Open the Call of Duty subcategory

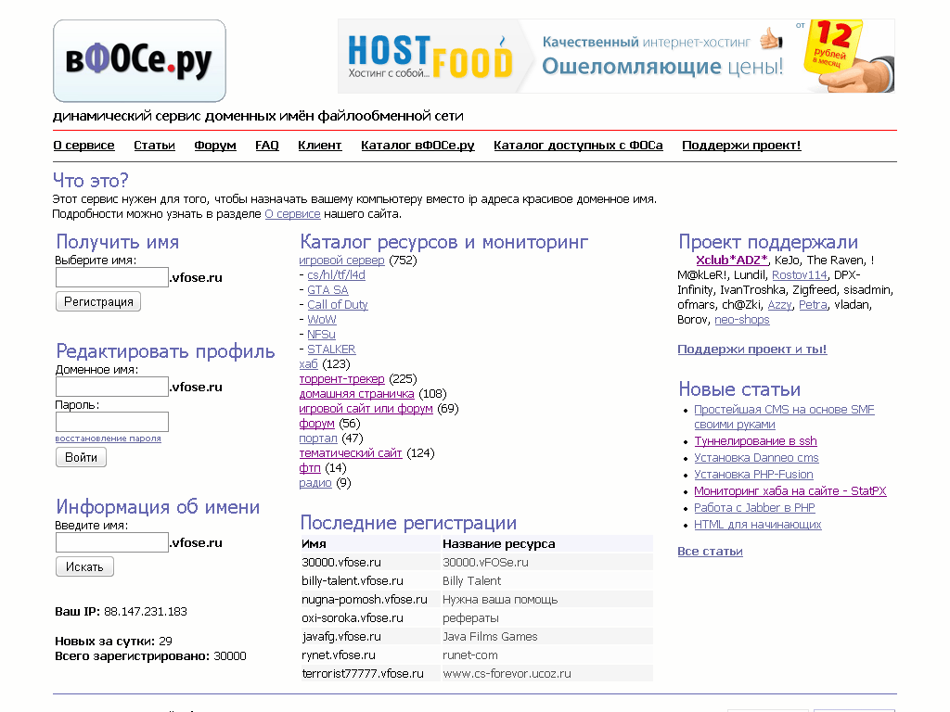click(x=337, y=305)
